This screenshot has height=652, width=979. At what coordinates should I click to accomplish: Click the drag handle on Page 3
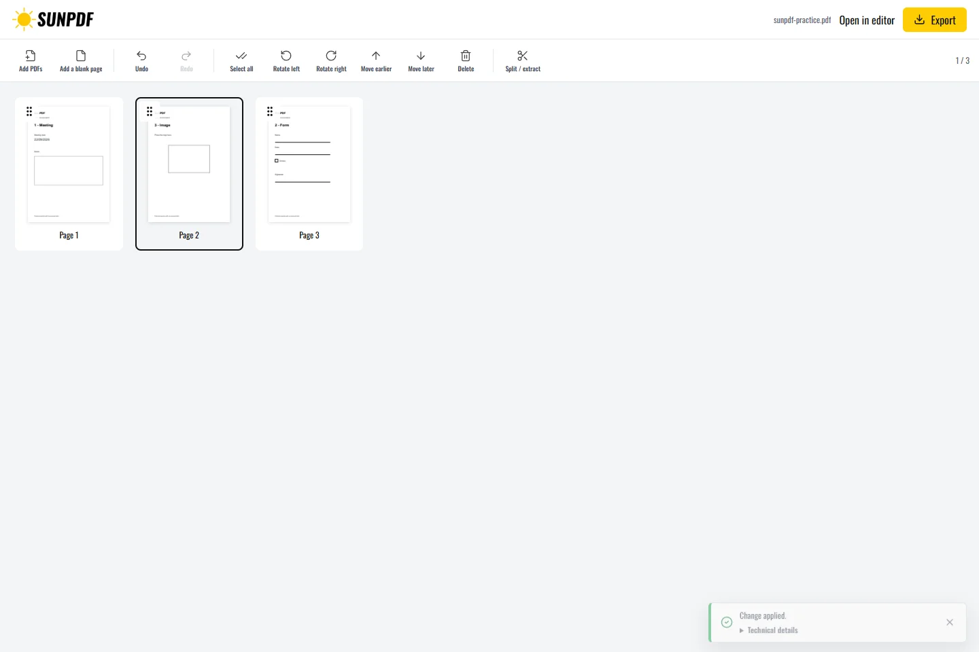click(270, 111)
